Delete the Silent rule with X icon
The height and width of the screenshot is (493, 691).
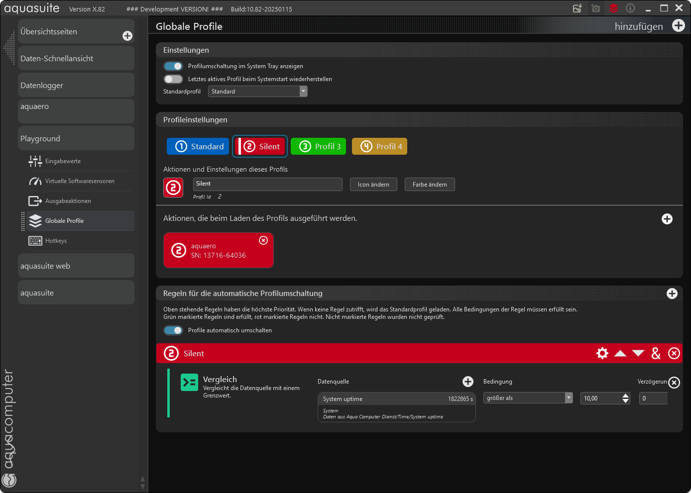tap(674, 353)
